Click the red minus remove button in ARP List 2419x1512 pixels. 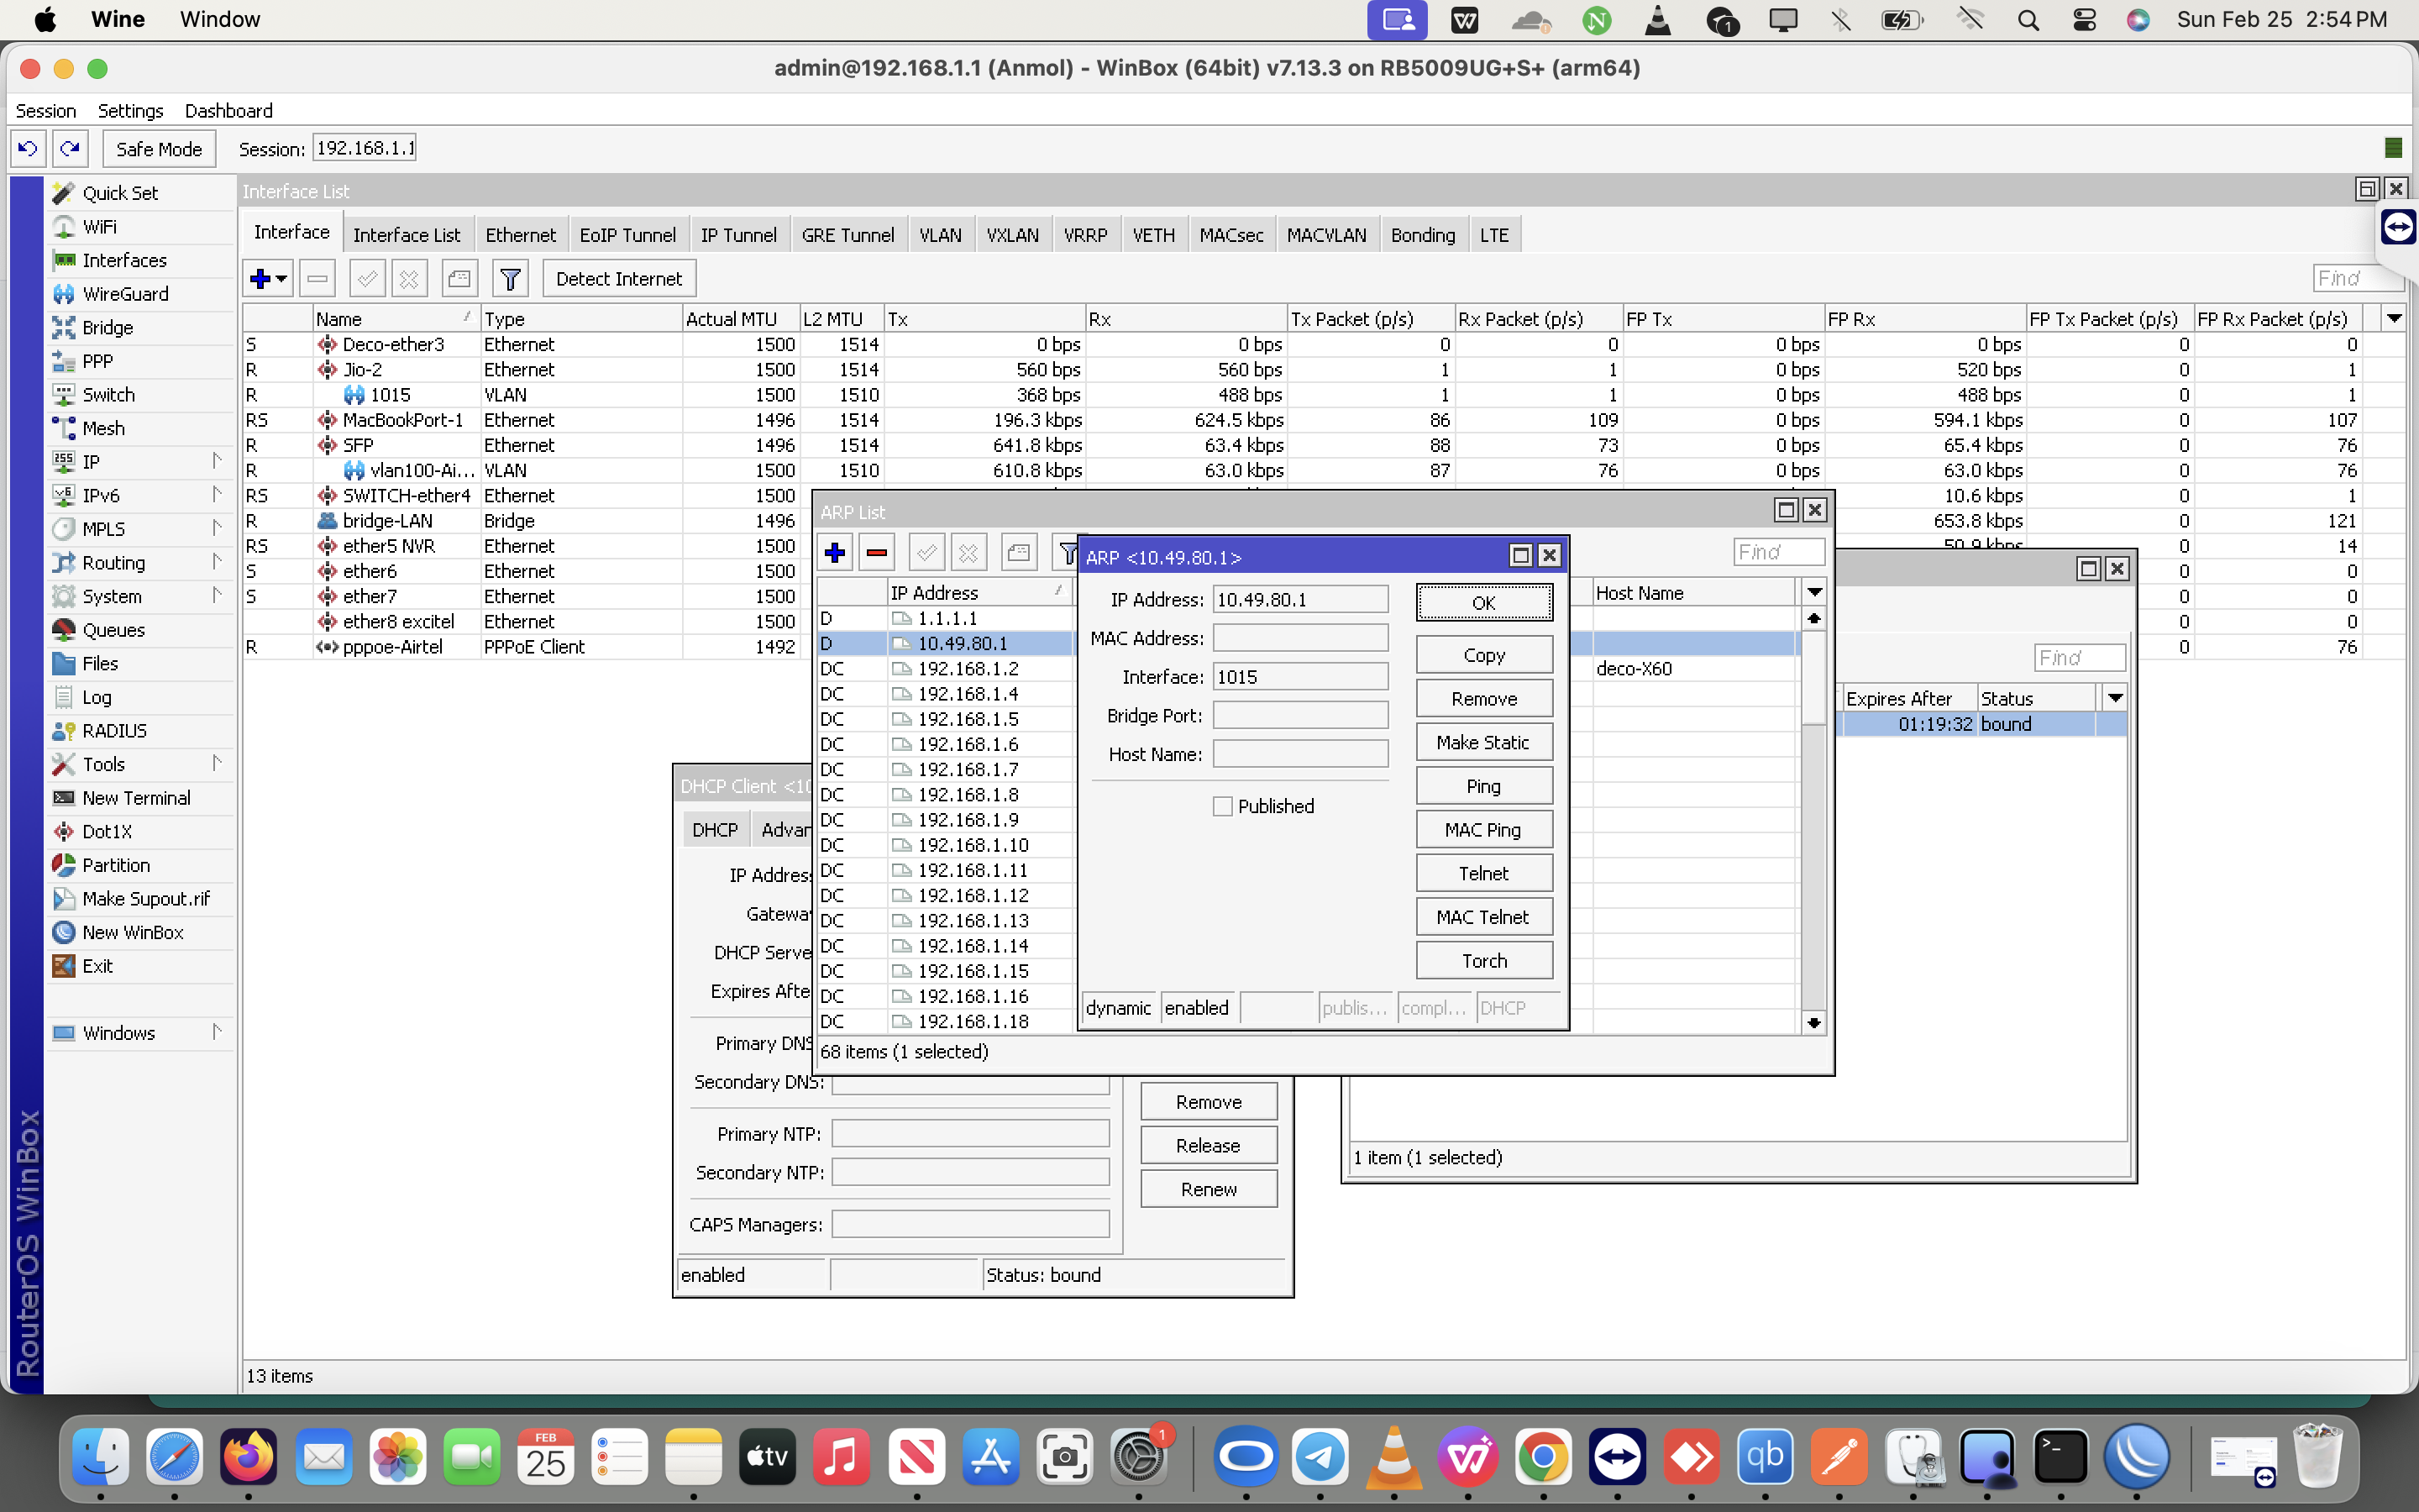[877, 552]
